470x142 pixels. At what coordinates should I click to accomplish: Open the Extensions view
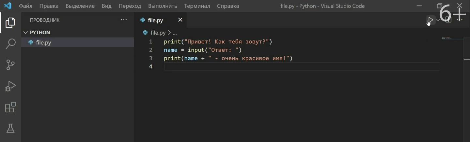10,107
